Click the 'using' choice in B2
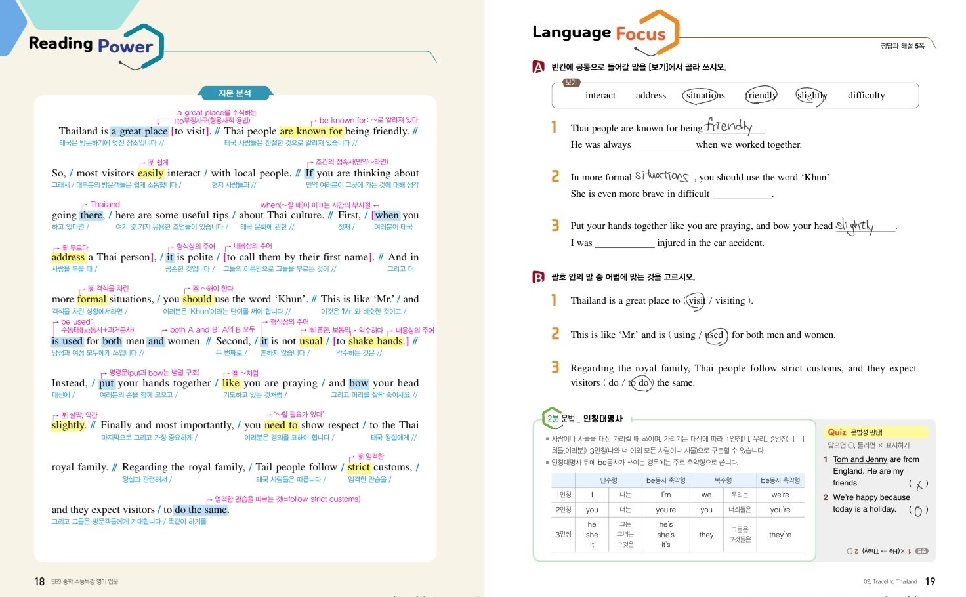The image size is (966, 597). [x=684, y=335]
